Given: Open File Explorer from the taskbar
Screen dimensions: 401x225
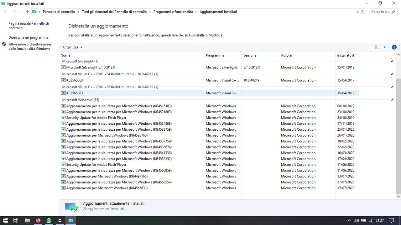Looking at the screenshot, I should click(x=27, y=220).
